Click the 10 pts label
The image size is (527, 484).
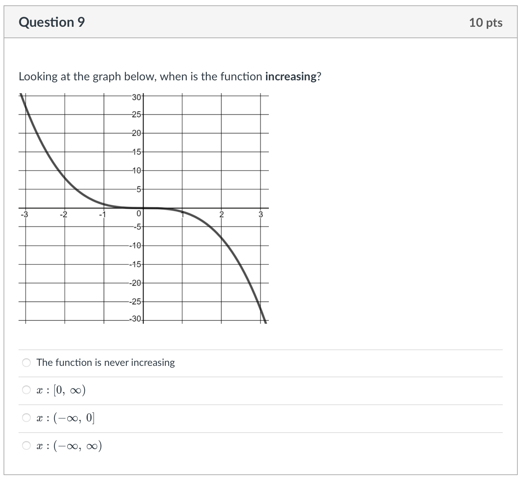(x=486, y=22)
